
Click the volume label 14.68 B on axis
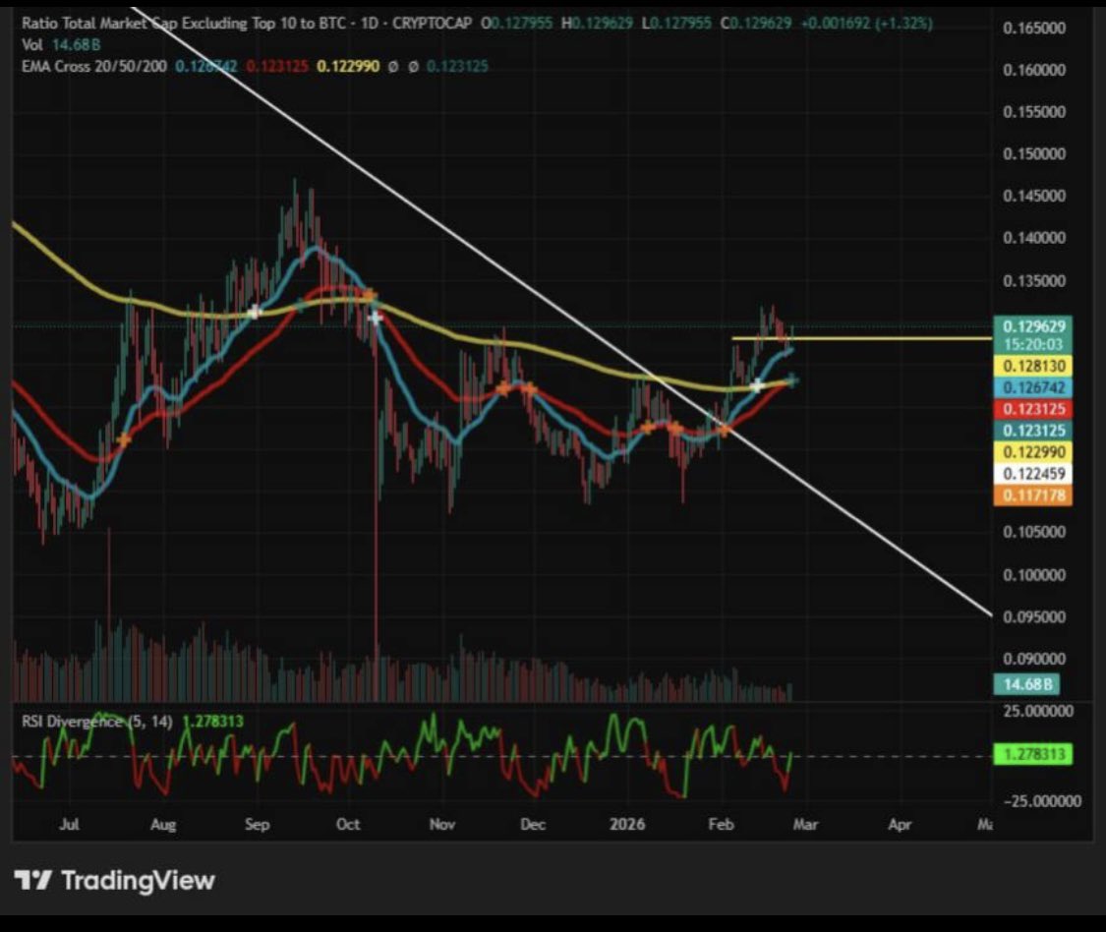point(1027,683)
